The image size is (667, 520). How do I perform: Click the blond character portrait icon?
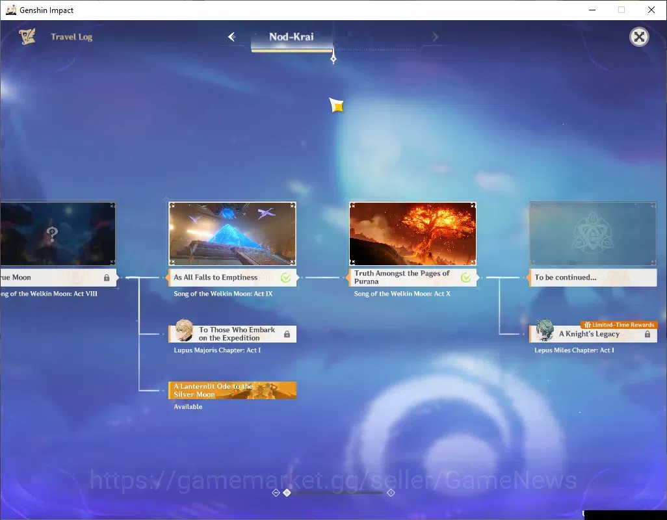click(x=184, y=330)
